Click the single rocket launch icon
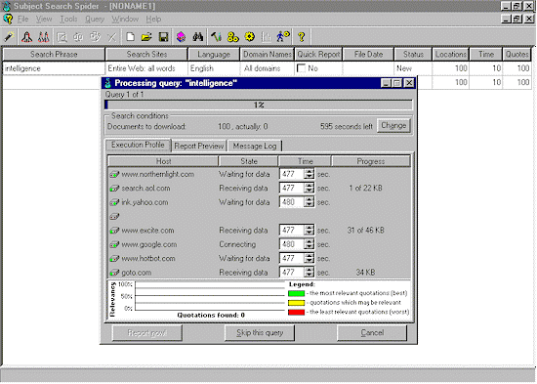Image resolution: width=537 pixels, height=384 pixels. 26,37
